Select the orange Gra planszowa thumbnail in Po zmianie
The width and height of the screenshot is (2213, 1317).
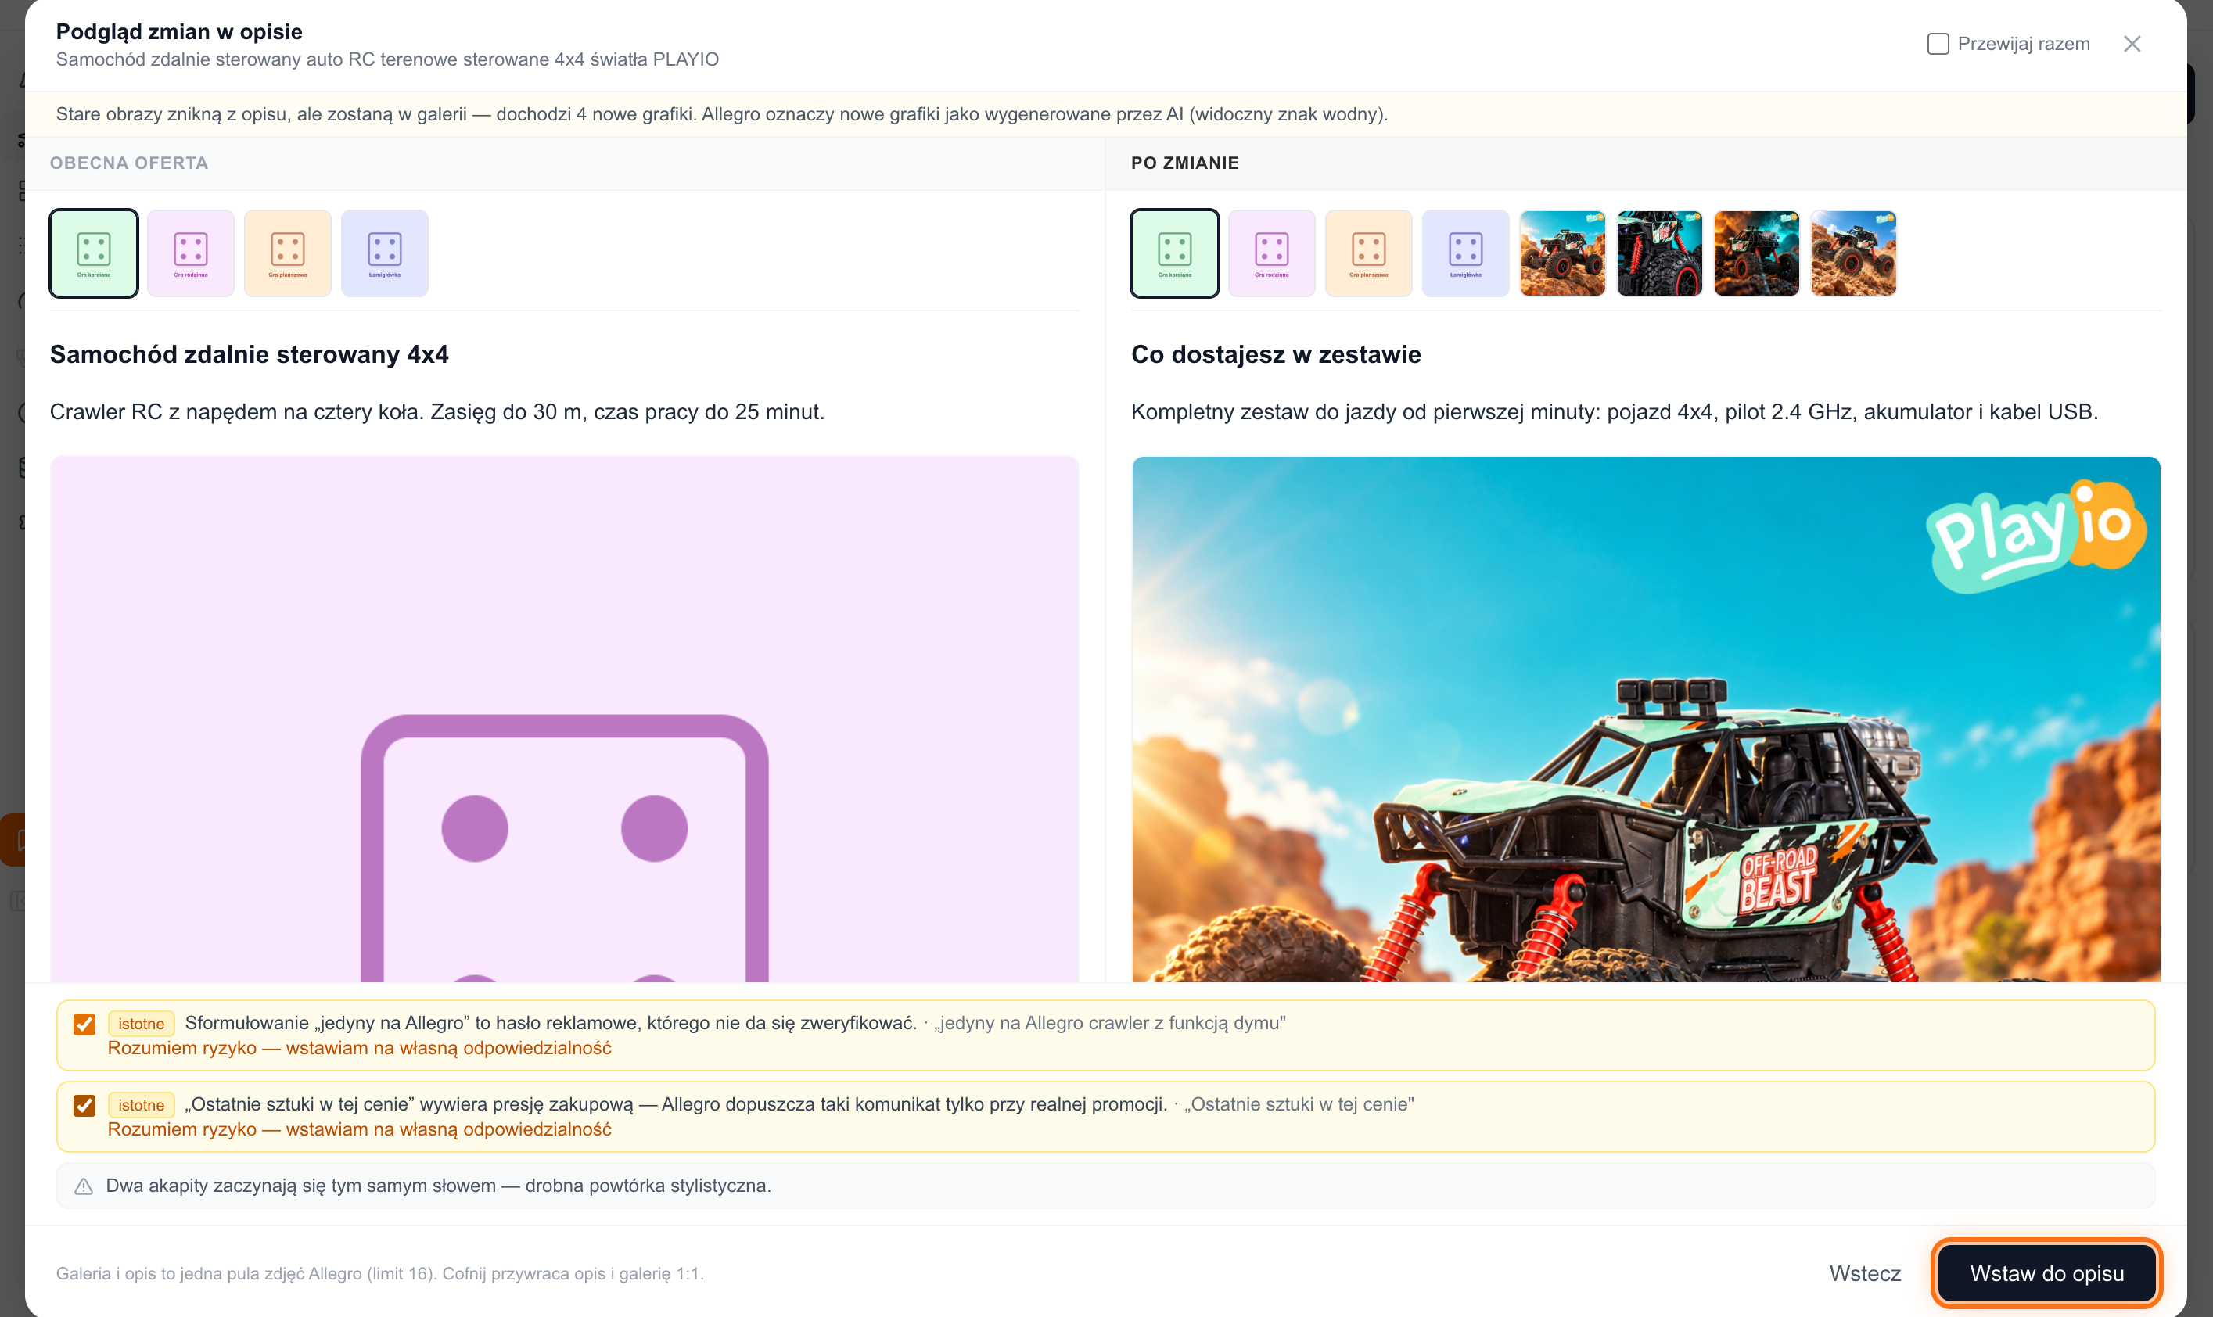pyautogui.click(x=1368, y=253)
